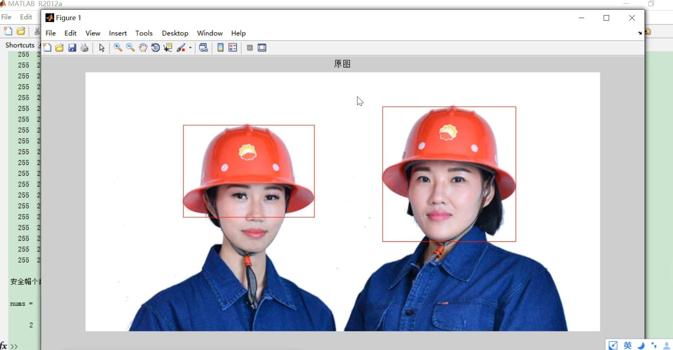Open the Help menu in Figure window
Viewport: 673px width, 350px height.
pyautogui.click(x=238, y=33)
